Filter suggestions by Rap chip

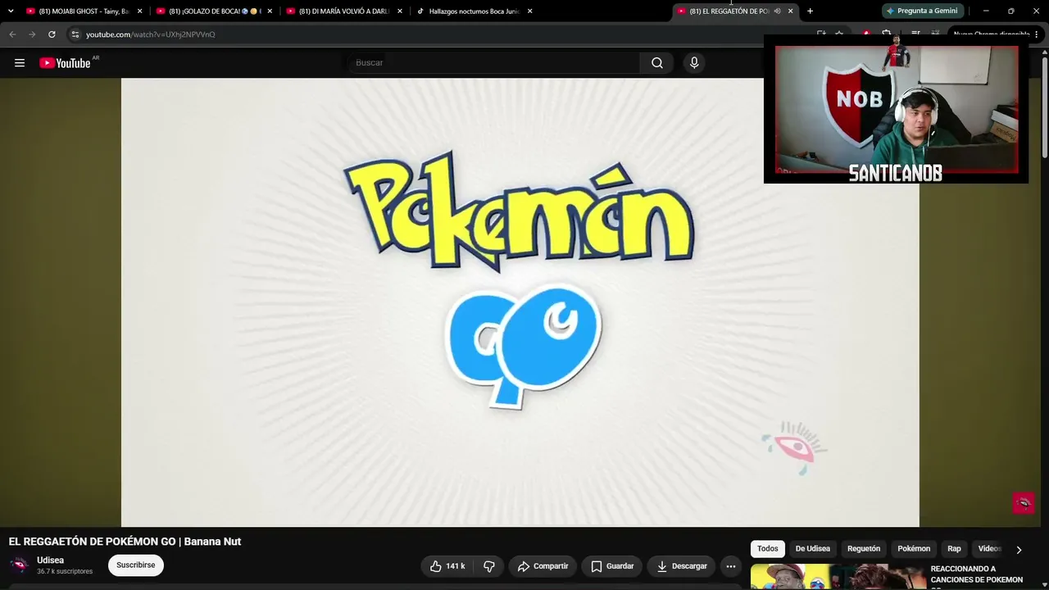click(x=954, y=549)
